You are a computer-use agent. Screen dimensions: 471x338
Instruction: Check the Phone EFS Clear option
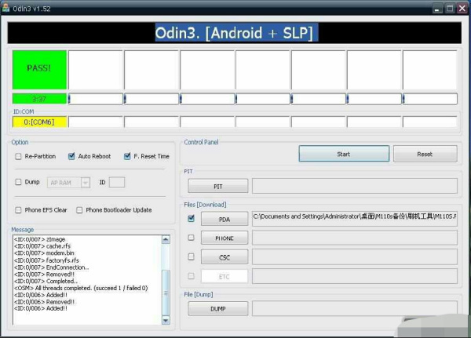pos(18,210)
